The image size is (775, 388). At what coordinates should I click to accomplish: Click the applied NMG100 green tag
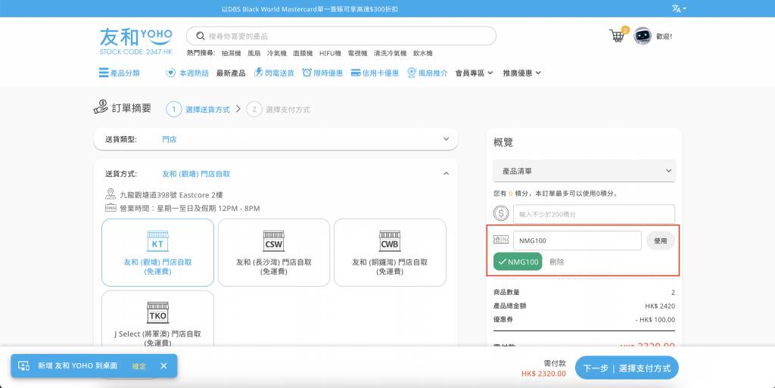(518, 262)
